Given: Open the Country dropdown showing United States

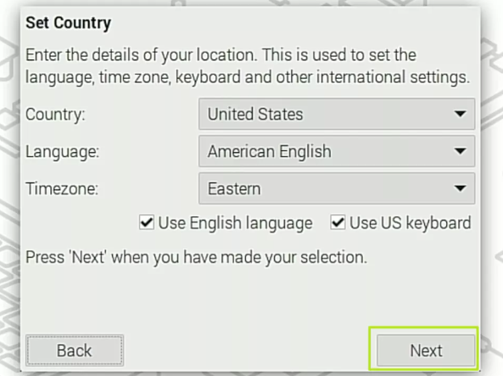Looking at the screenshot, I should coord(337,114).
